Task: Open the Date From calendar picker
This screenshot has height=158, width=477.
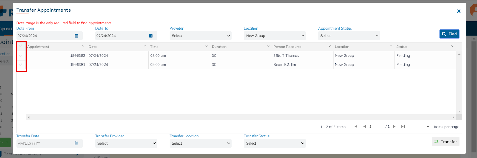Action: (x=76, y=36)
